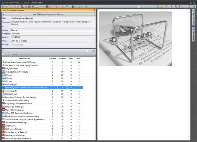The width and height of the screenshot is (197, 142).
Task: Click the red PDF-style icon in the left toolbar group
Action: click(26, 7)
